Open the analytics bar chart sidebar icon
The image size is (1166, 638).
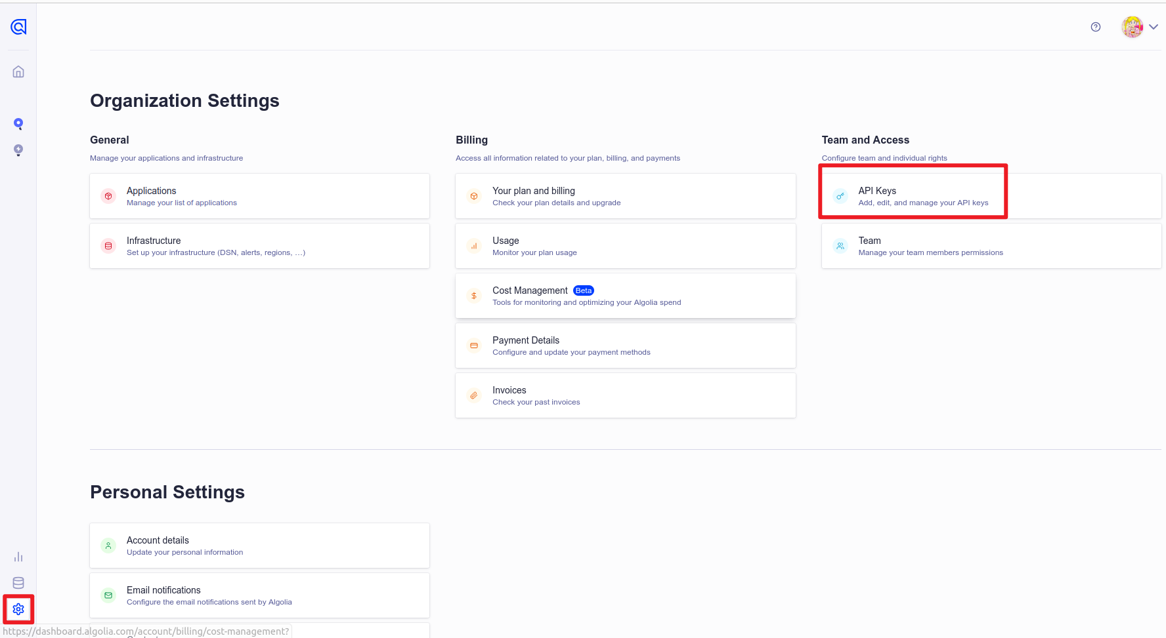pyautogui.click(x=18, y=557)
